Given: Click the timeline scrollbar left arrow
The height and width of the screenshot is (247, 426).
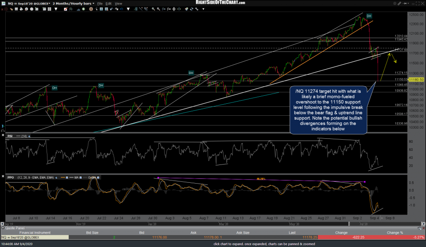Looking at the screenshot, I should click(2, 224).
